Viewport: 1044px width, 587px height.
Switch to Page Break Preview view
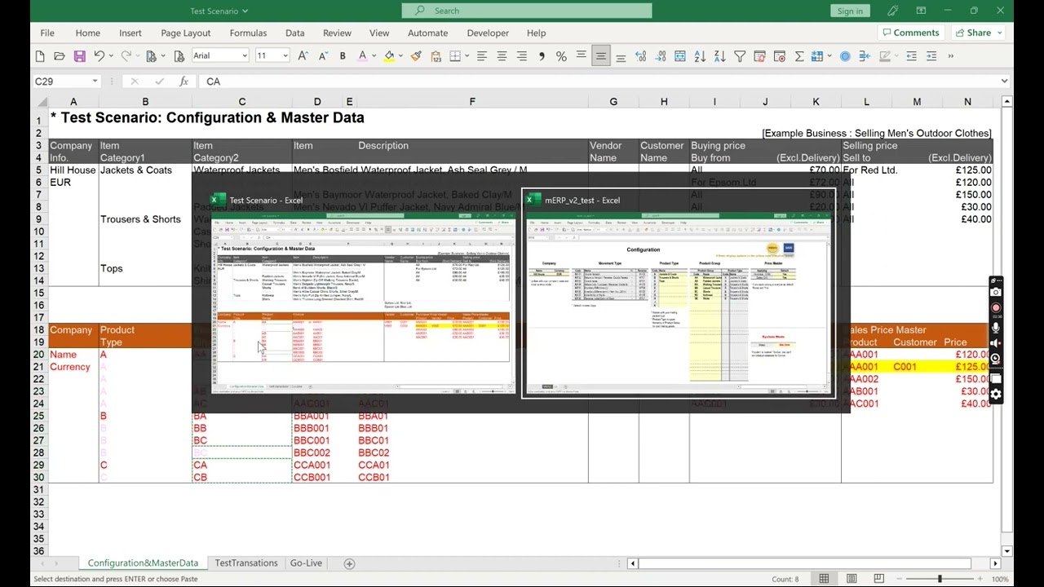(878, 579)
